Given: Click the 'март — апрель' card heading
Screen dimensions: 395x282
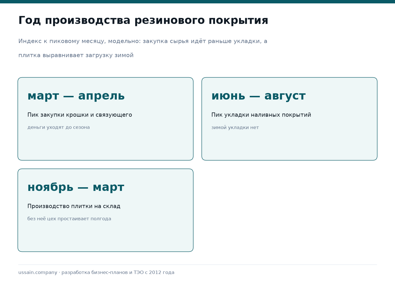Looking at the screenshot, I should pos(76,96).
